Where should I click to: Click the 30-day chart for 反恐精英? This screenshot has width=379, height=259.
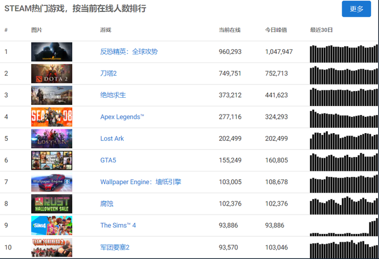(x=344, y=53)
